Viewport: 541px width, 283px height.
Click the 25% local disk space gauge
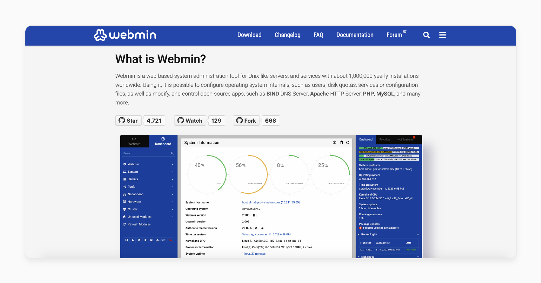tap(331, 174)
